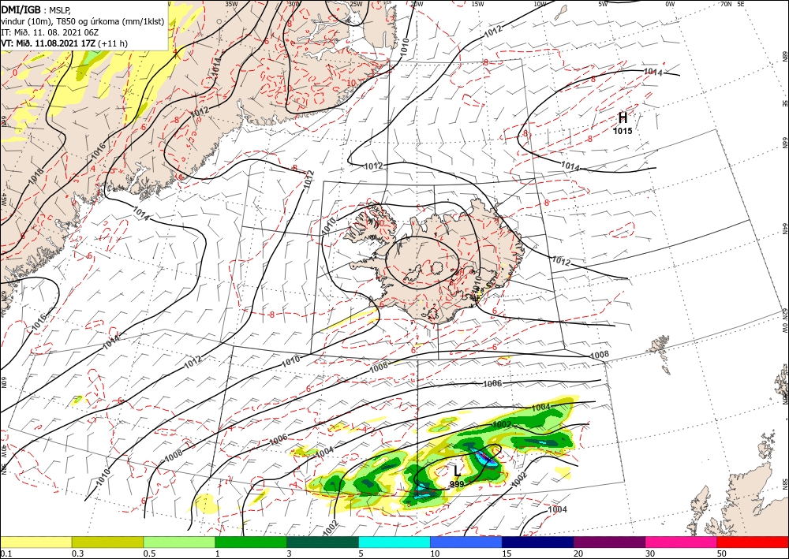The width and height of the screenshot is (789, 559).
Task: Click the light green 0.5 legend swatch
Action: coord(179,542)
